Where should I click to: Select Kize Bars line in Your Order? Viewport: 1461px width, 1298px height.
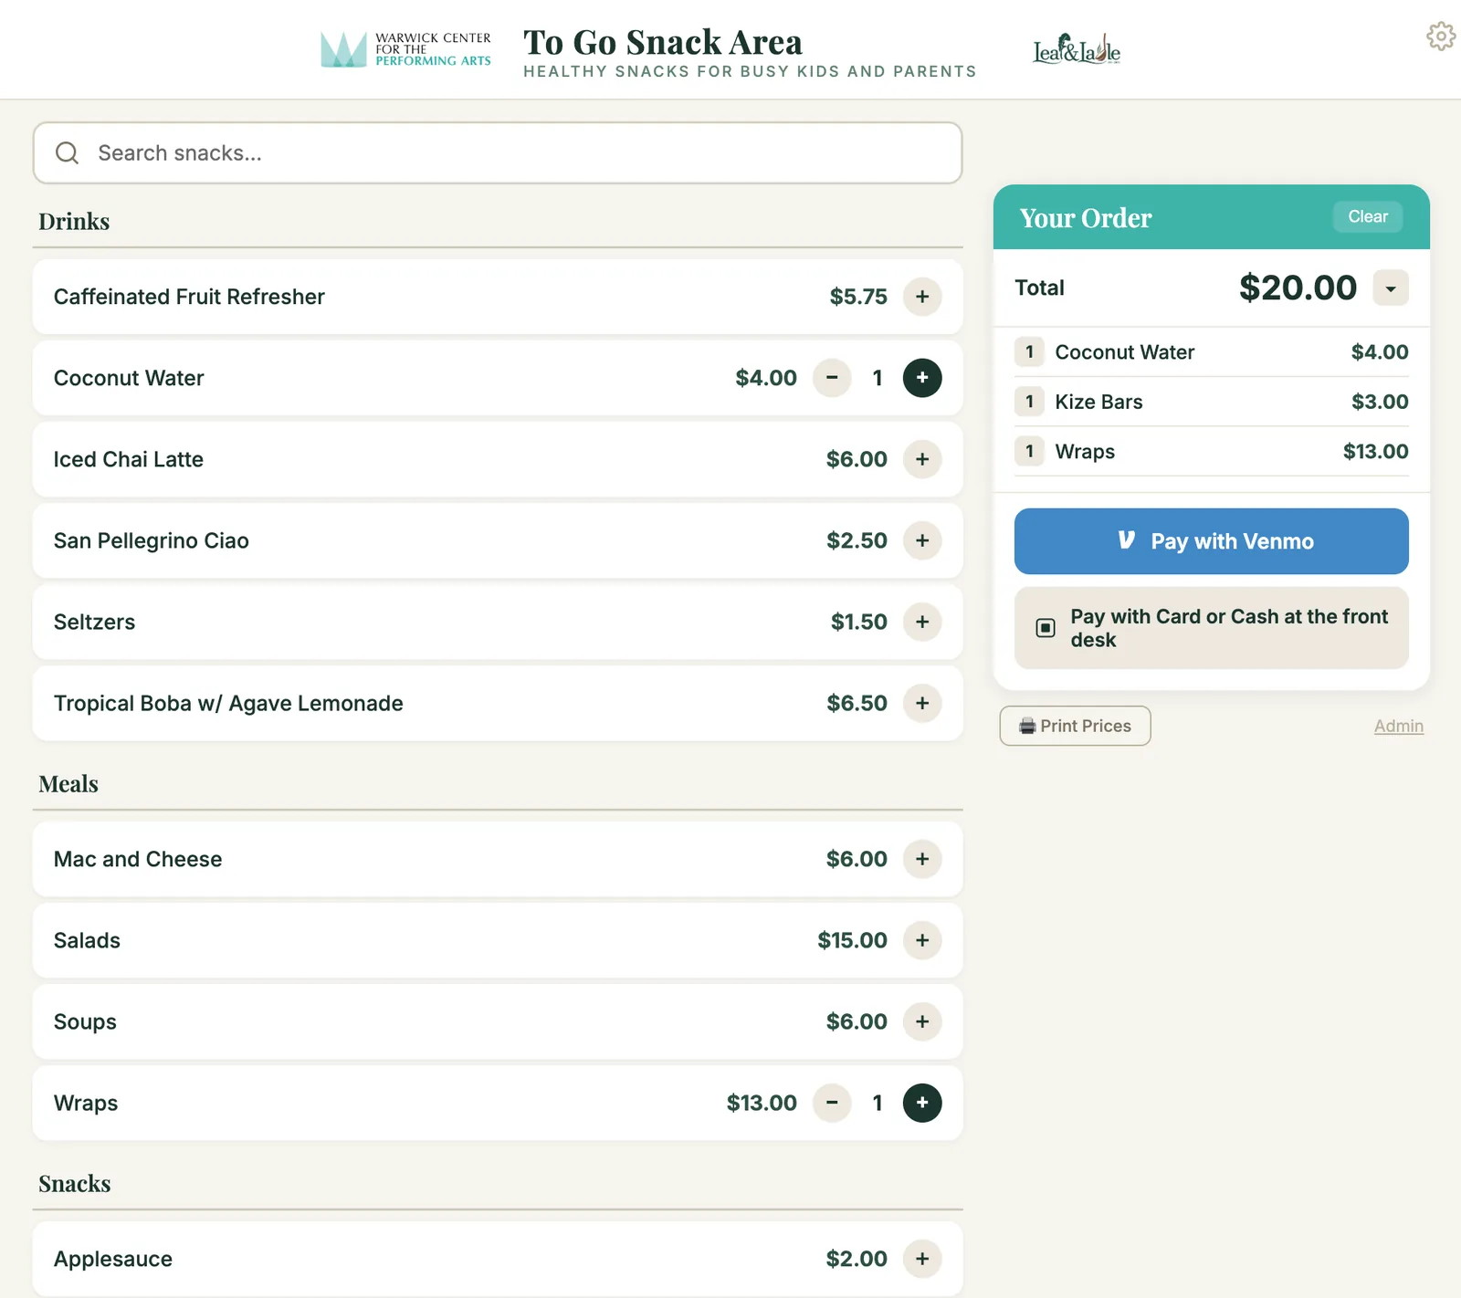1211,402
